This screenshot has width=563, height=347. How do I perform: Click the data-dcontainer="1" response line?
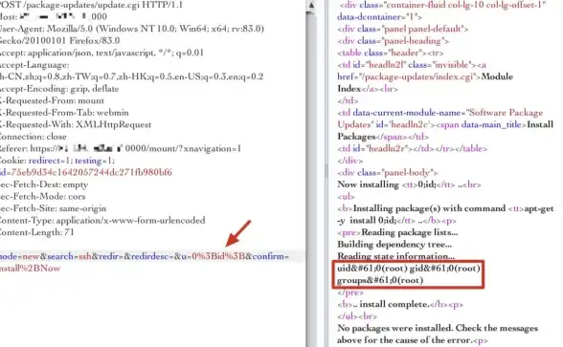pos(380,17)
